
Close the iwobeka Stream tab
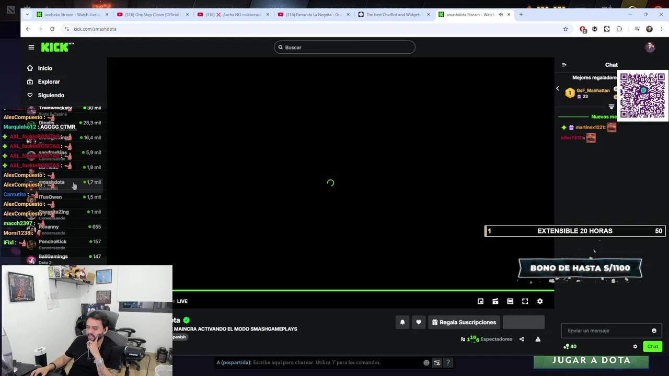(107, 15)
